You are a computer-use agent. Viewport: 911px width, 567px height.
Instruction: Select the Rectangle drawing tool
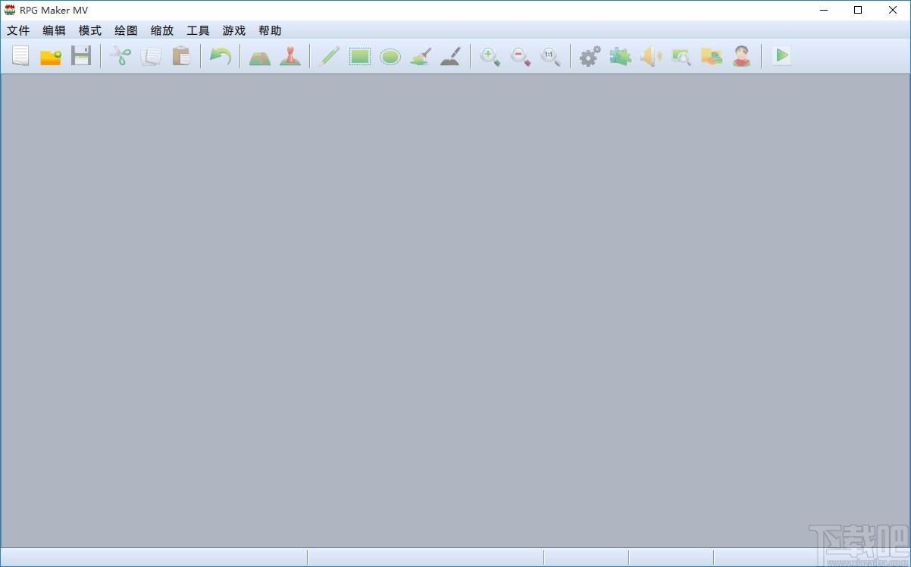[359, 55]
